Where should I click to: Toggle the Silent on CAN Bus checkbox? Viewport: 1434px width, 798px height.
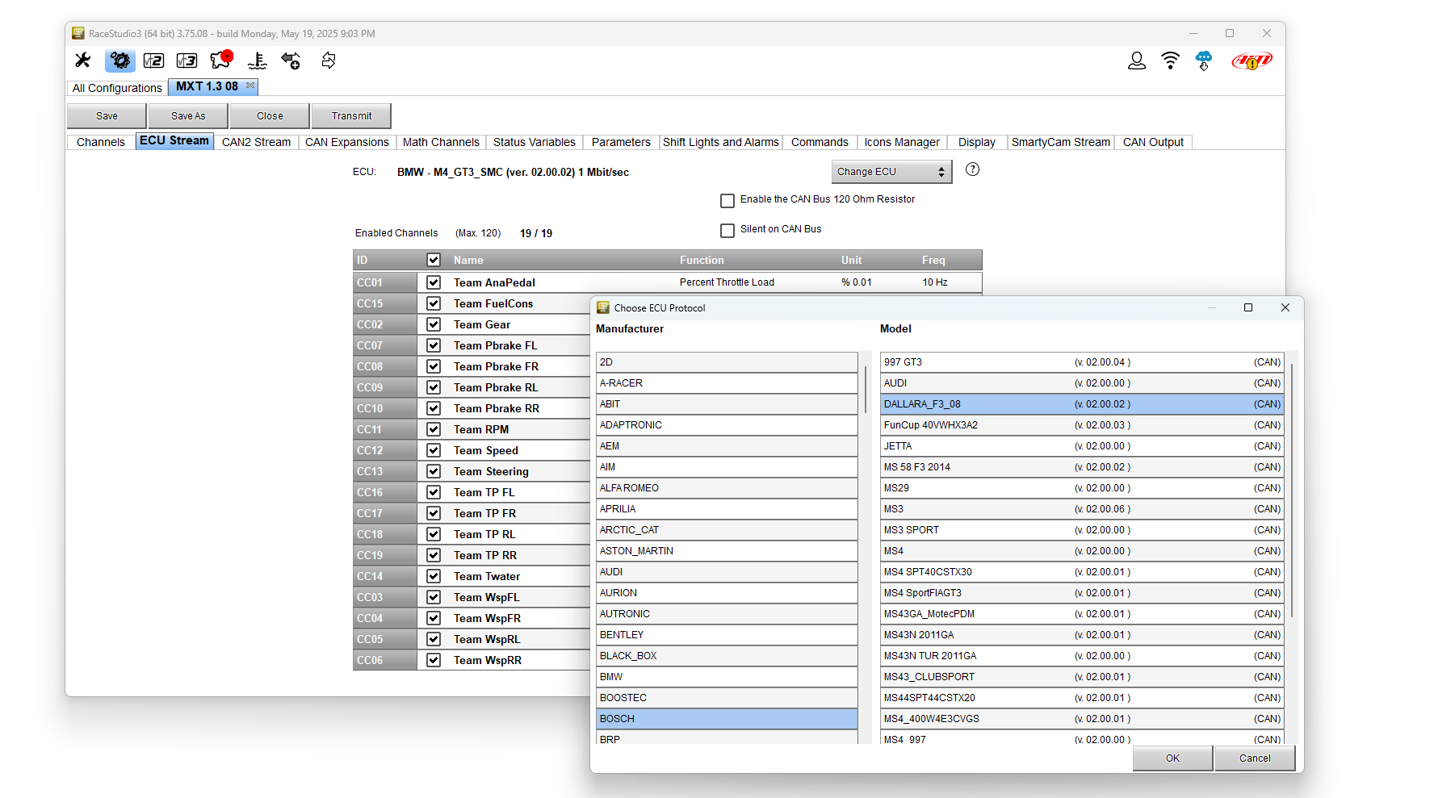pyautogui.click(x=727, y=230)
